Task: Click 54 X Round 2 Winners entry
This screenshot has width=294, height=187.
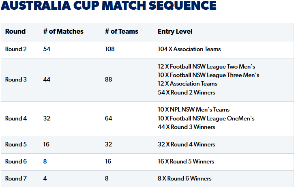Action: (x=186, y=92)
